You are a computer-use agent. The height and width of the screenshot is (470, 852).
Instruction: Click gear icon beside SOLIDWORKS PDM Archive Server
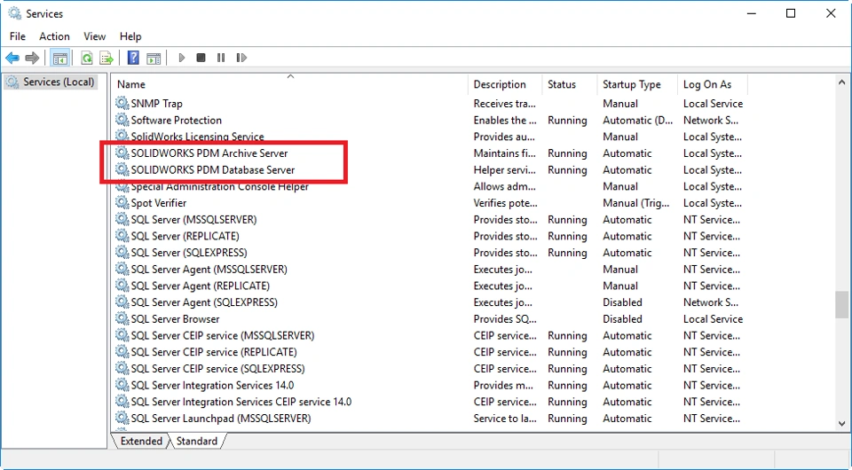coord(122,153)
